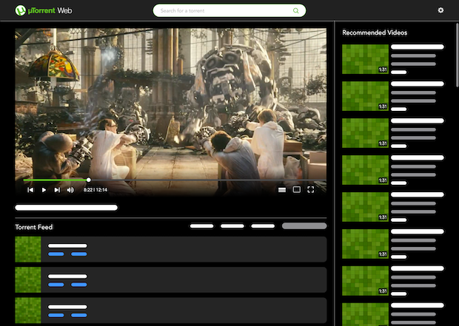Open third torrent feed item thumbnail
Viewport: 459px width, 326px height.
point(28,310)
